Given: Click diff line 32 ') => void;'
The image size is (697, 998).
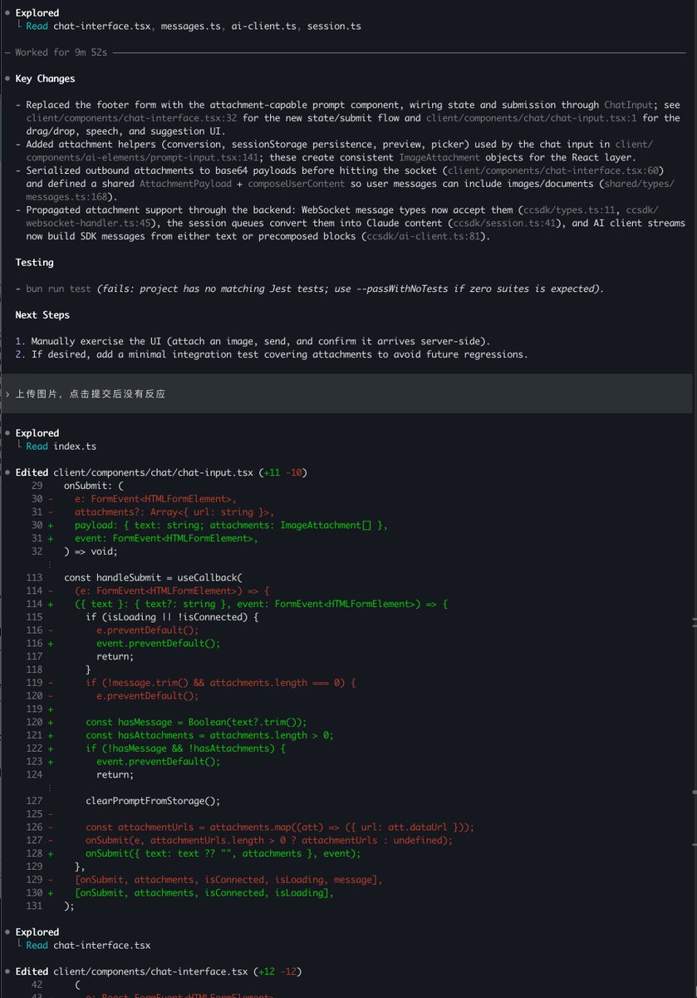Looking at the screenshot, I should pyautogui.click(x=91, y=551).
